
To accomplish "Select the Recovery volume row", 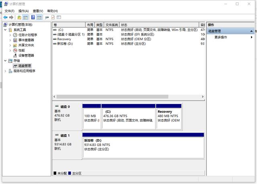I will 128,39.
